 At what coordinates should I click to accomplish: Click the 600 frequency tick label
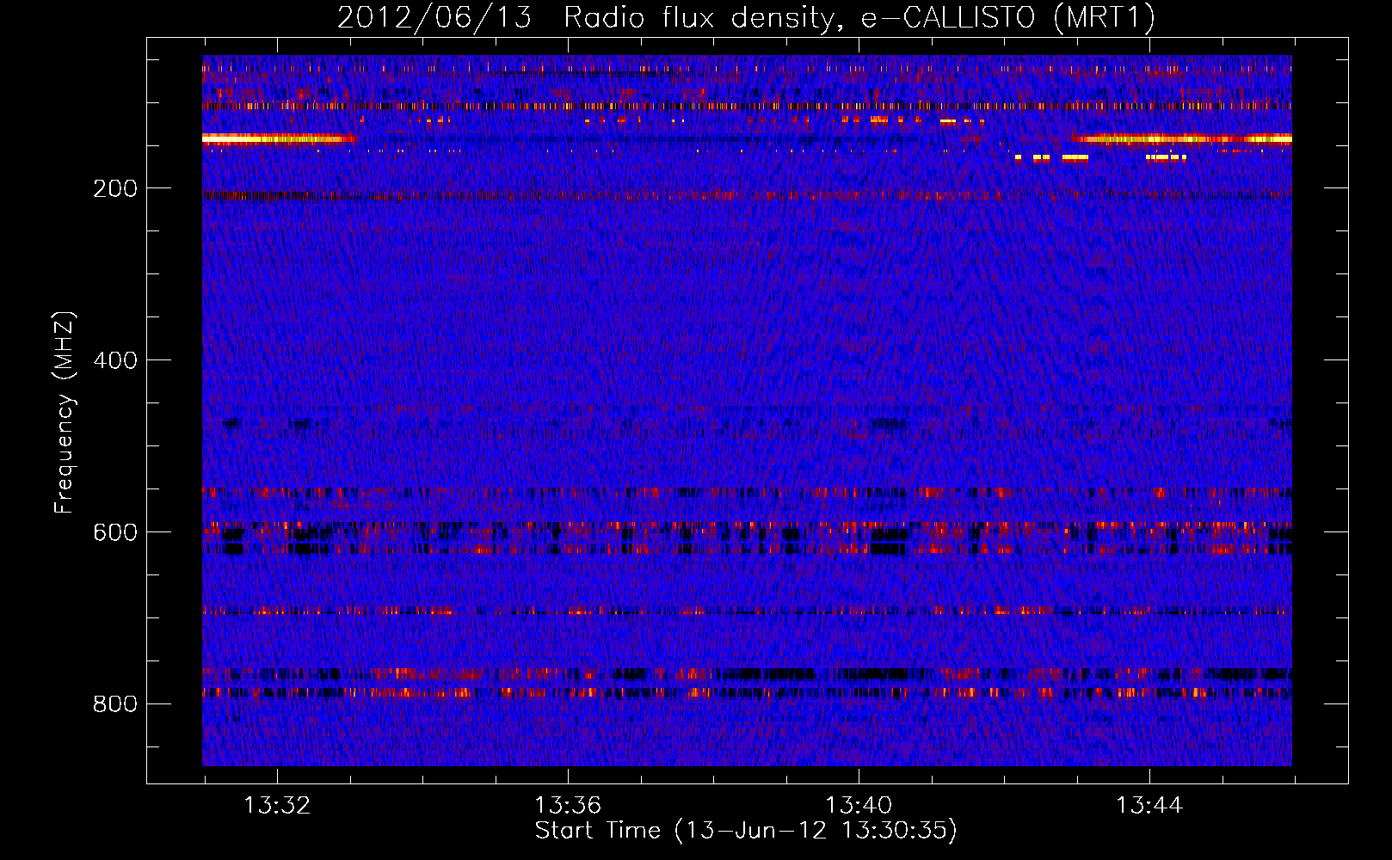tap(115, 532)
